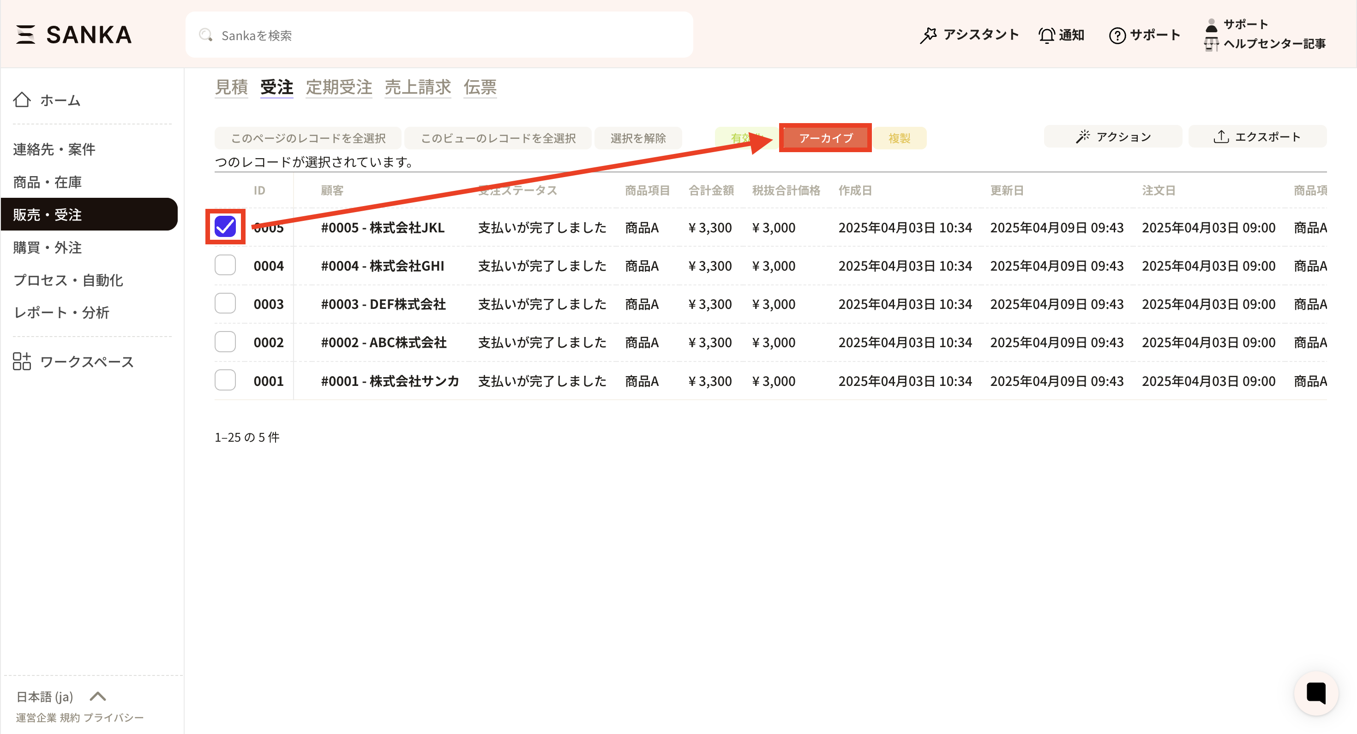Open the アシスタント pin icon
This screenshot has height=734, width=1357.
[x=928, y=35]
